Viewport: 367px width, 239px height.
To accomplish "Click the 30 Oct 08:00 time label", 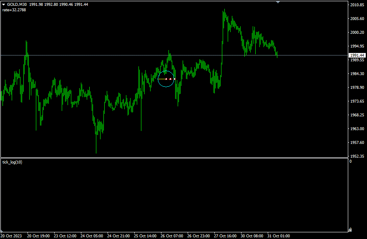I will (x=252, y=236).
